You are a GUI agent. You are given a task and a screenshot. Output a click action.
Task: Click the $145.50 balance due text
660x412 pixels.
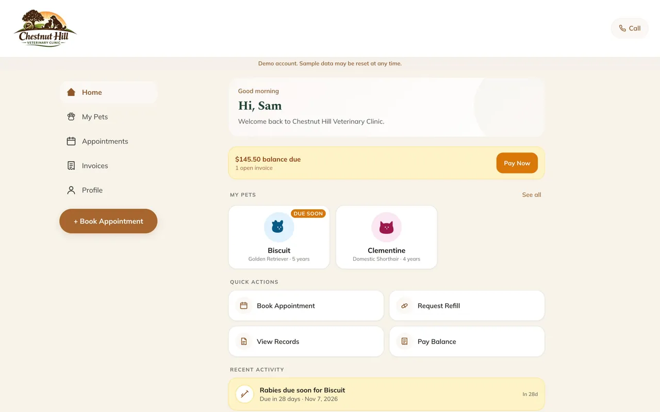[268, 159]
